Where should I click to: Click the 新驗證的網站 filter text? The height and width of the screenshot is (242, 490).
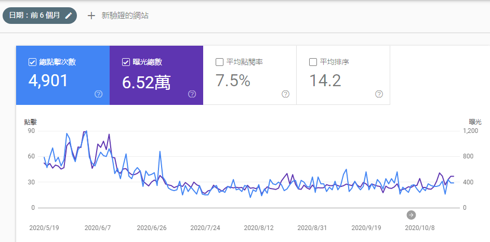click(x=125, y=16)
